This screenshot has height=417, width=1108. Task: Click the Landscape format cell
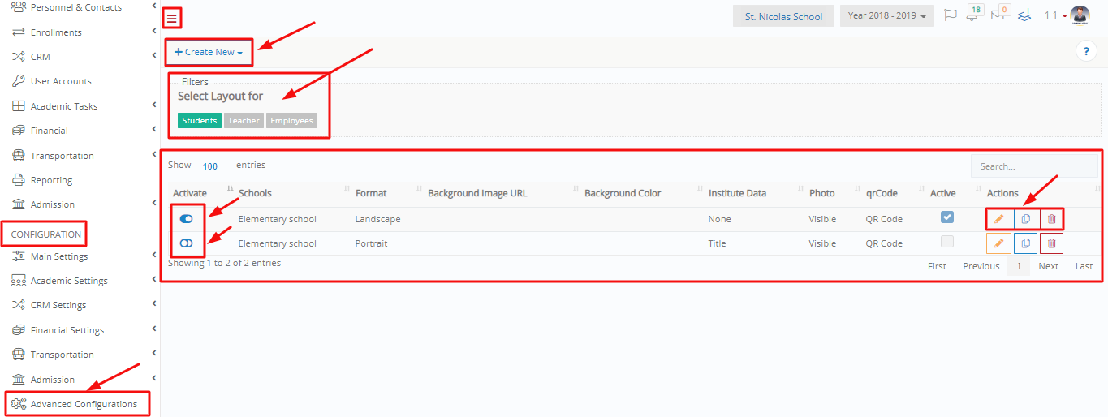click(377, 219)
